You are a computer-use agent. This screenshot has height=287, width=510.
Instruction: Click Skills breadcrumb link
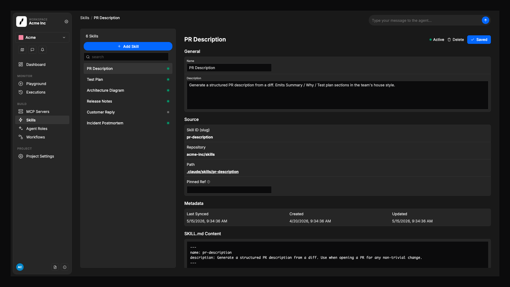pos(85,18)
